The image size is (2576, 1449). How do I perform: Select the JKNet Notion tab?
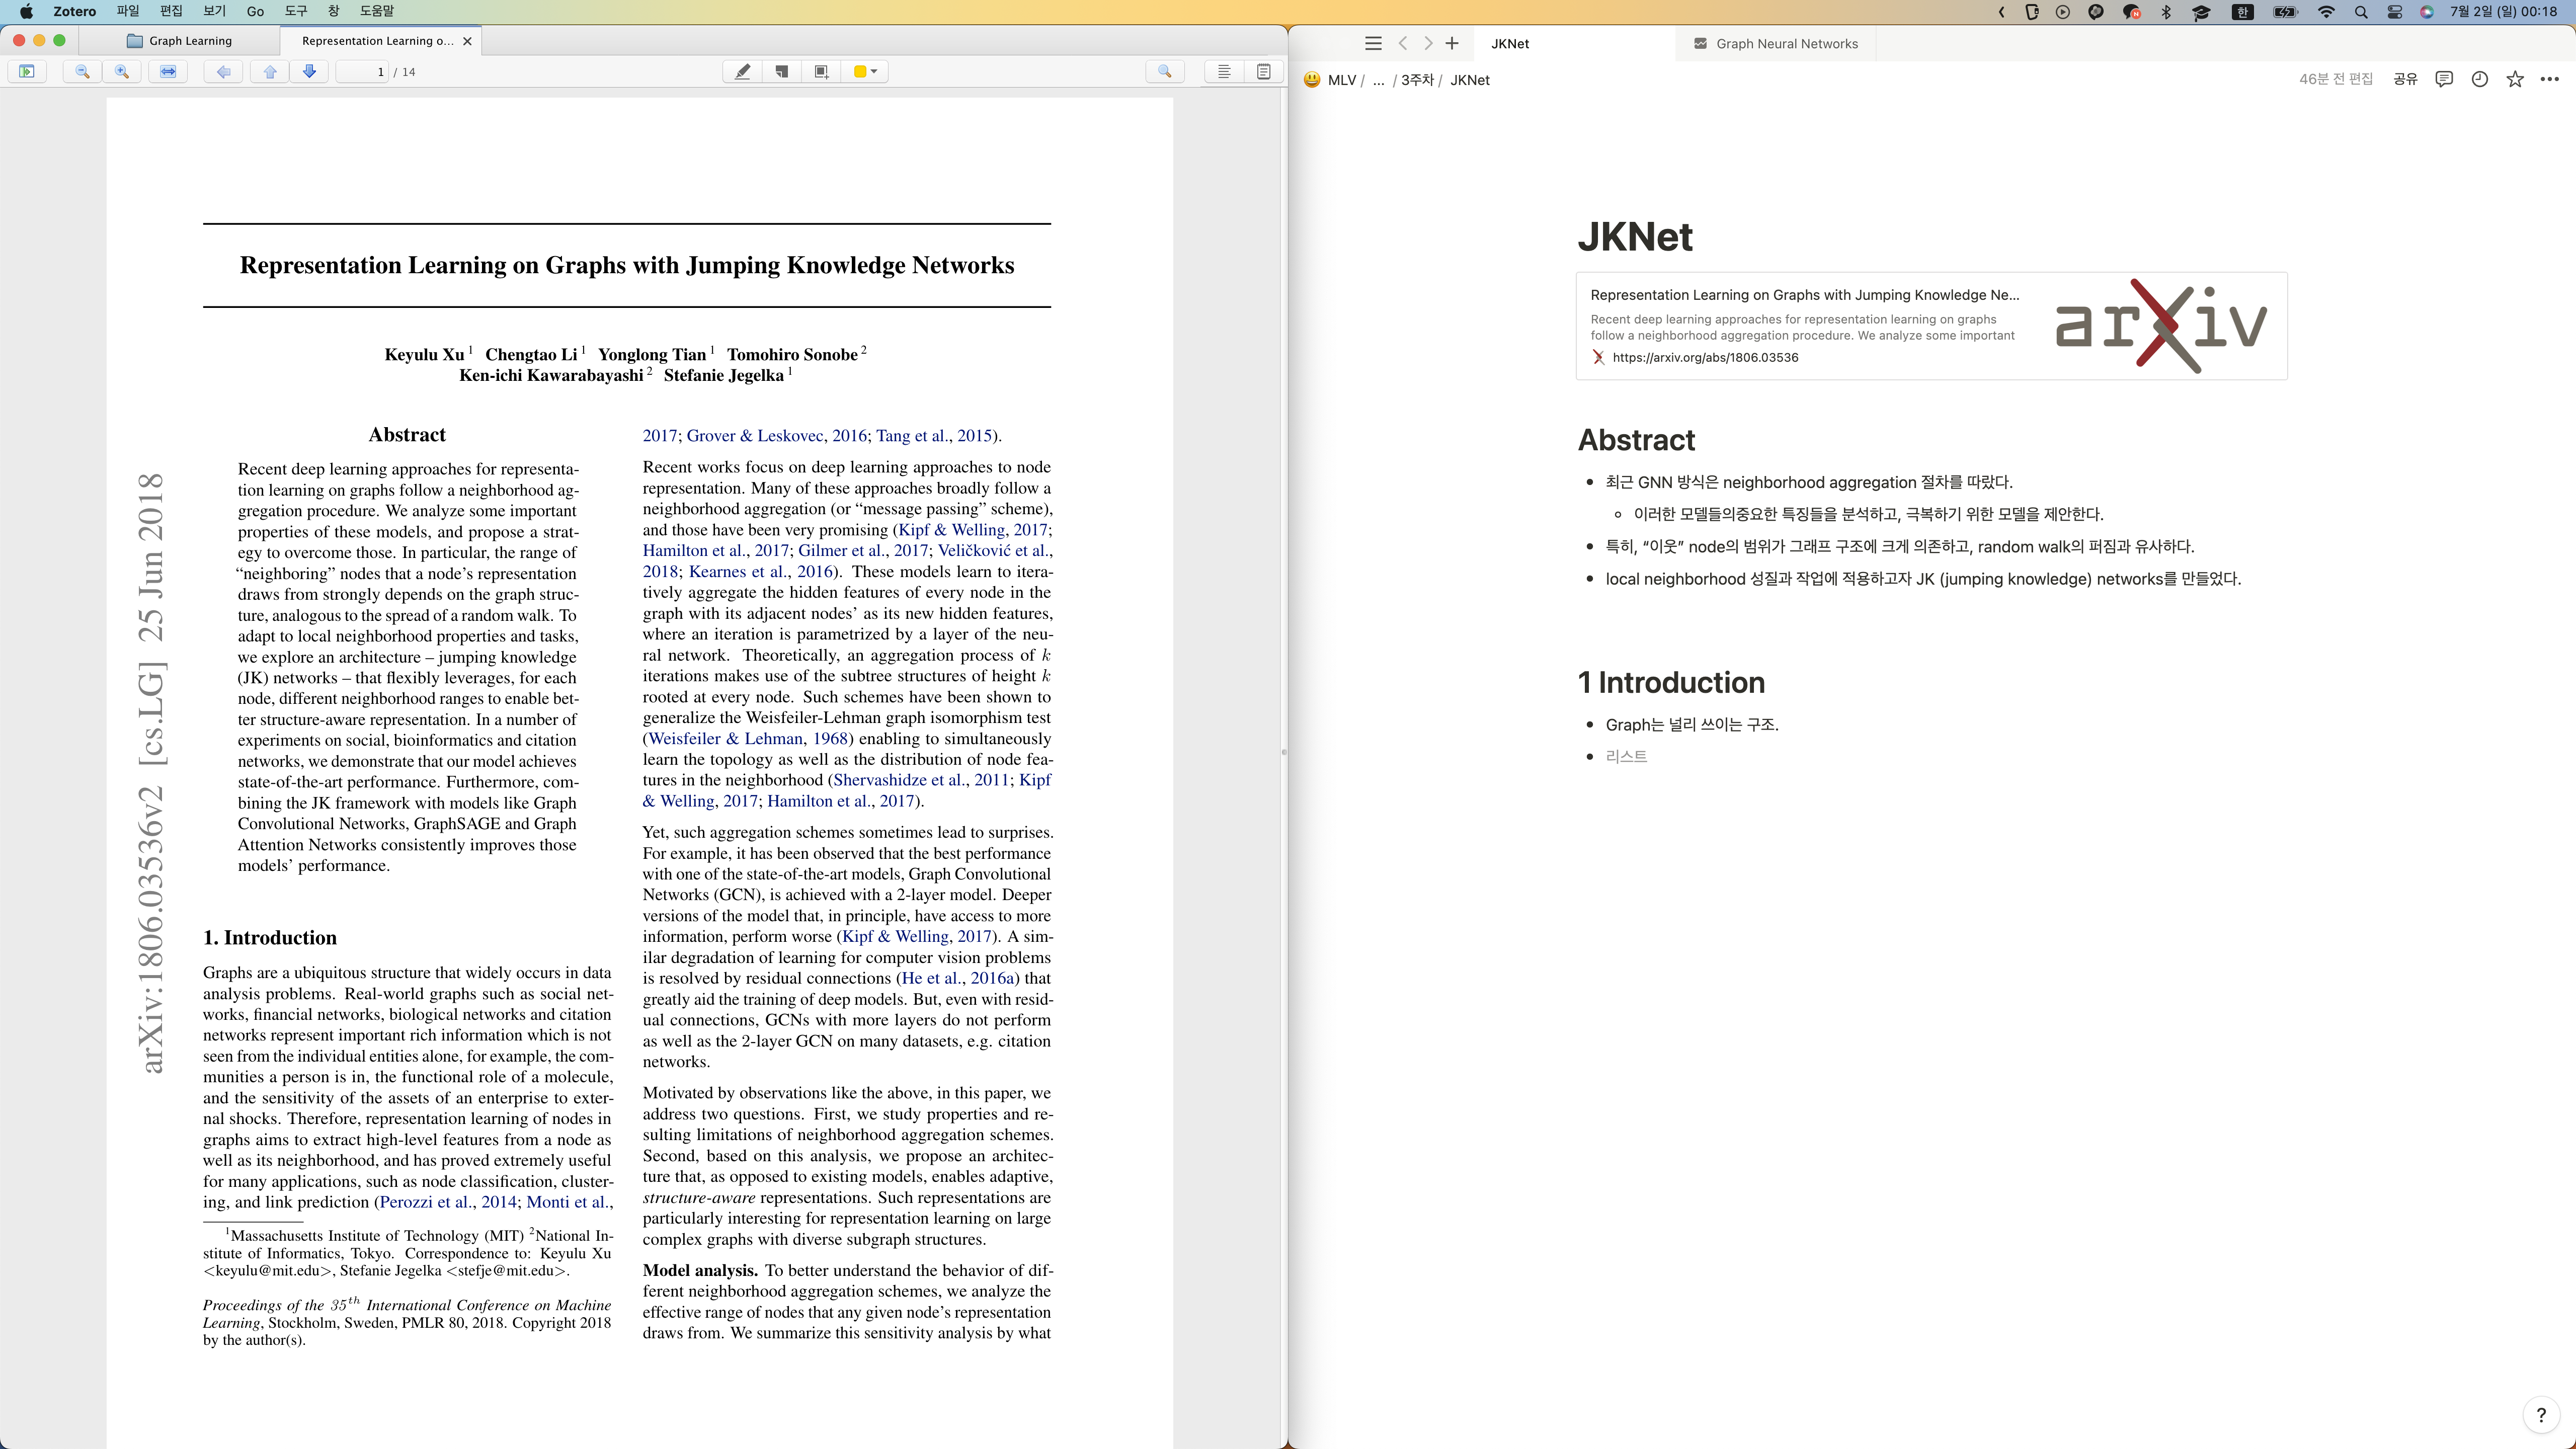pyautogui.click(x=1575, y=43)
